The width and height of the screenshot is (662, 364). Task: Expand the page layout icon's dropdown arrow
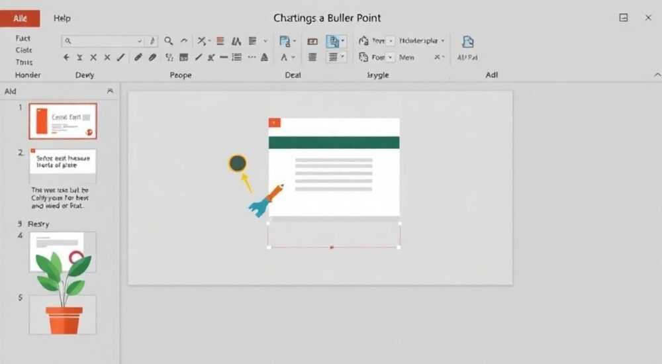point(295,41)
